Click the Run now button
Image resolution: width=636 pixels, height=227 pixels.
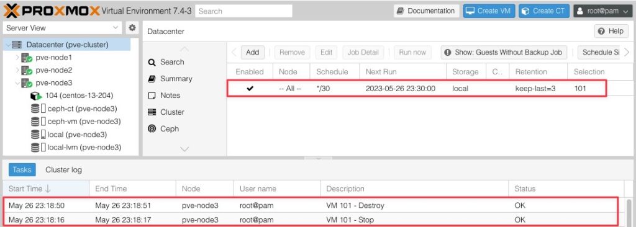coord(412,52)
